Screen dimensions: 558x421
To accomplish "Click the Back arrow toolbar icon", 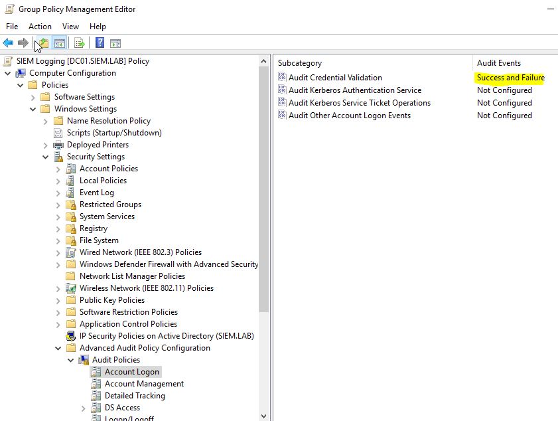I will (x=8, y=43).
